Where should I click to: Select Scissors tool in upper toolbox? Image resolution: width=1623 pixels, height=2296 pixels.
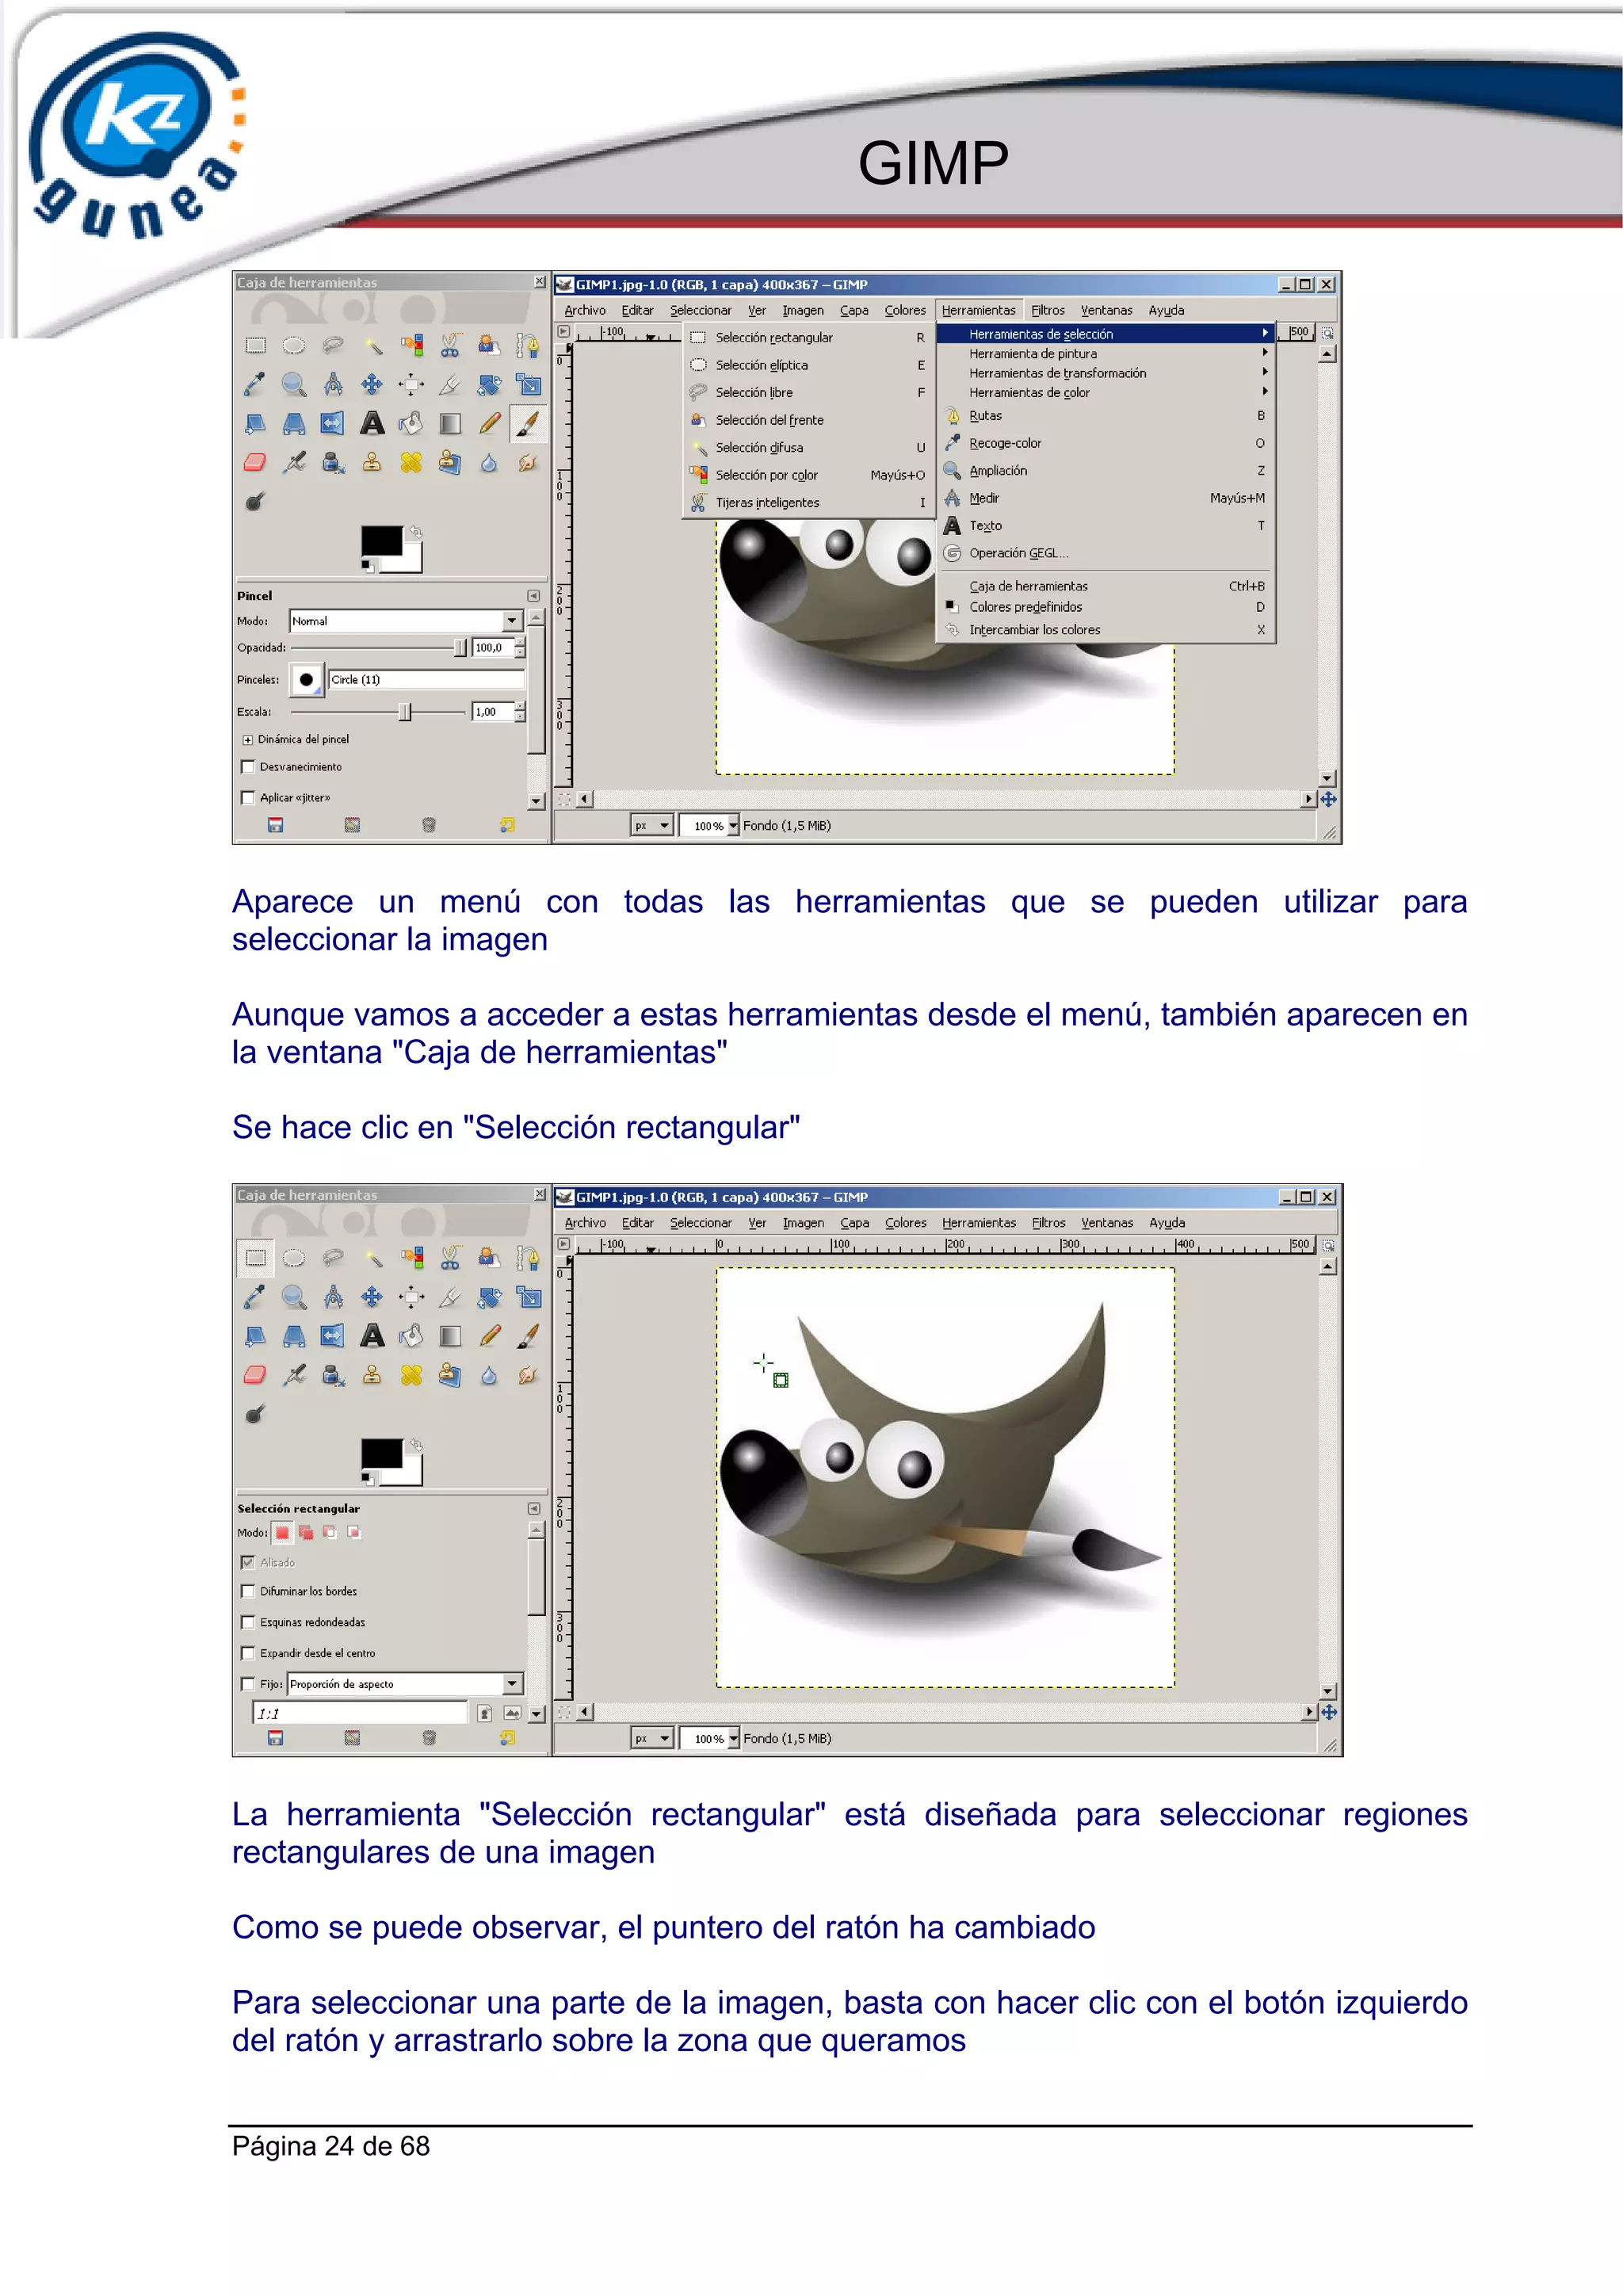pos(450,346)
